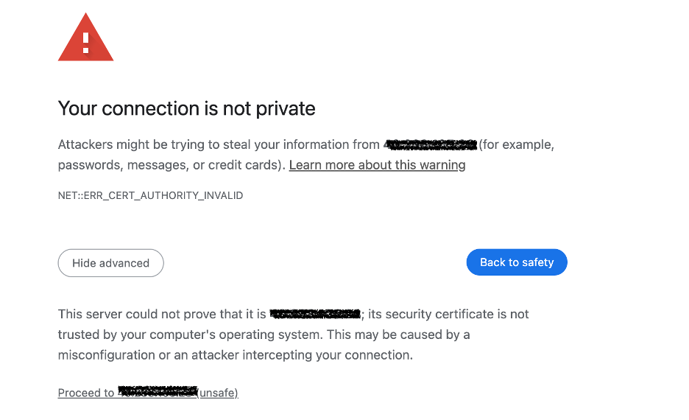Click the 'passwords, messages, or credit cards' text
Viewport: 689px width, 420px height.
pos(171,165)
